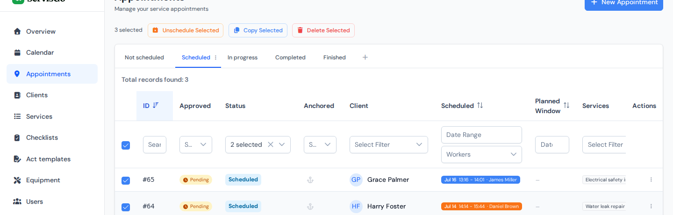This screenshot has height=215, width=673.
Task: Click the Clients sidebar label
Action: tap(37, 95)
